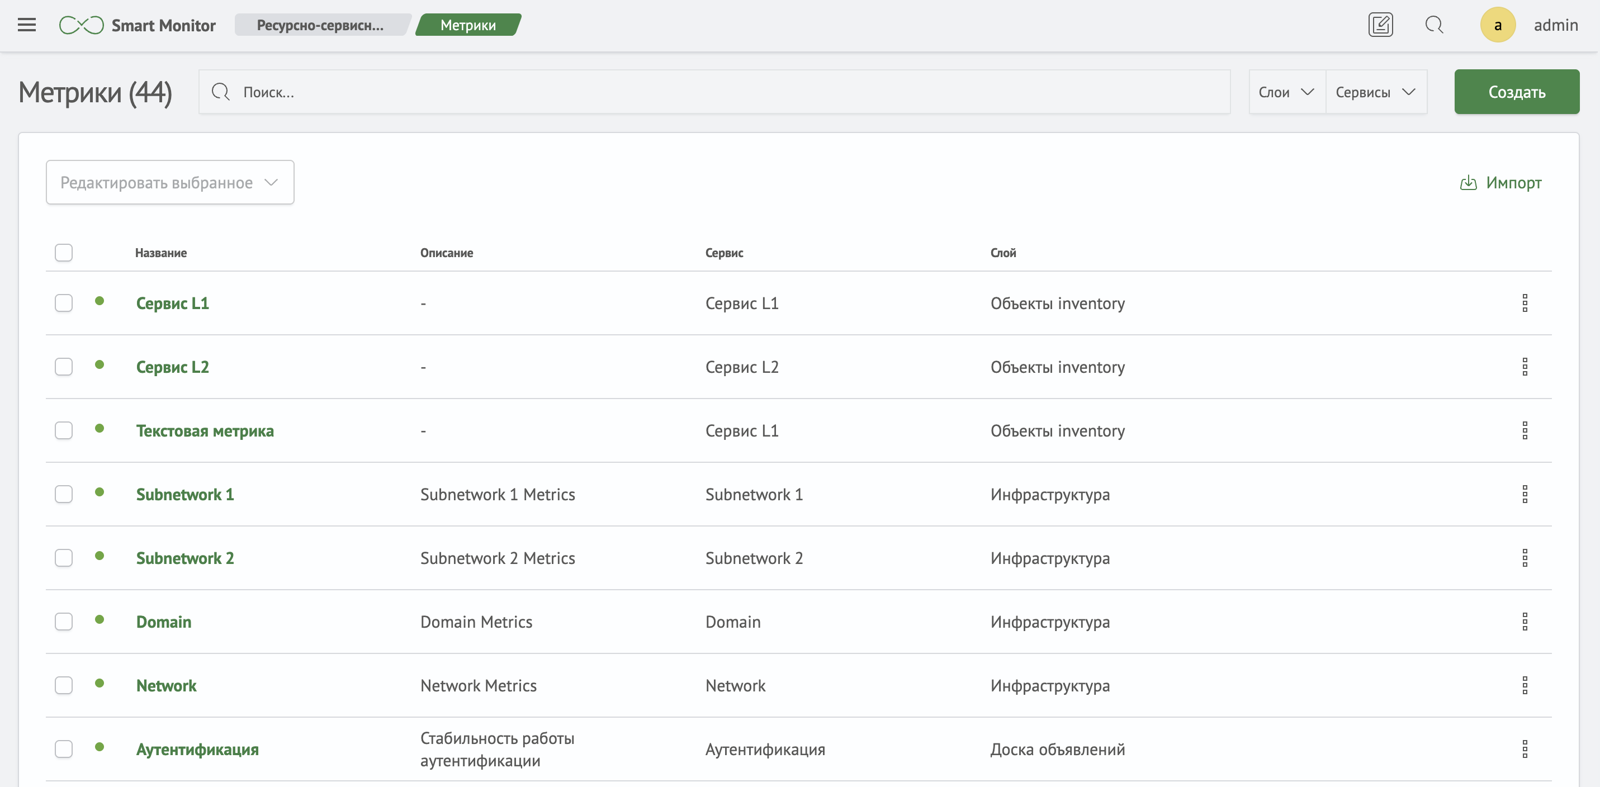Select the Network row checkbox
The height and width of the screenshot is (787, 1600).
point(63,685)
